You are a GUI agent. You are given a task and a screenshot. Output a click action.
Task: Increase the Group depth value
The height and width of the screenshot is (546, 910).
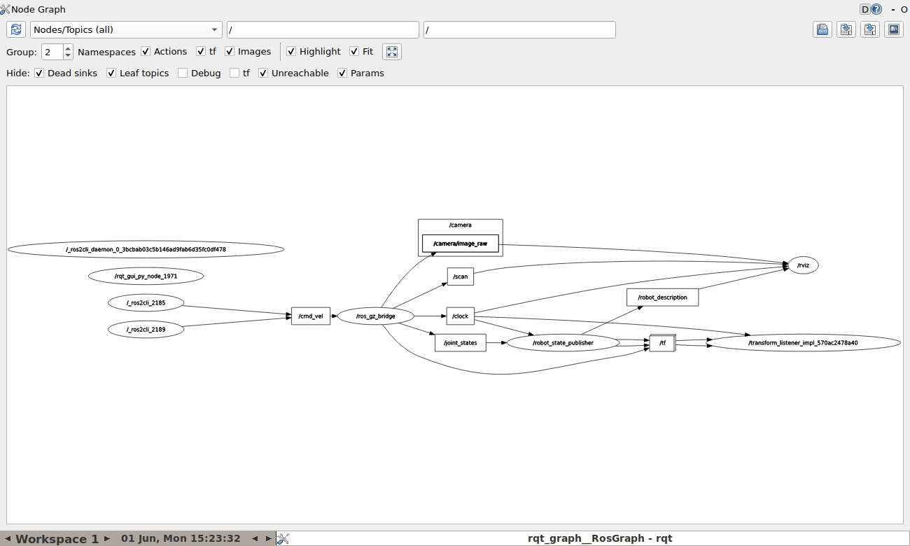[x=68, y=48]
